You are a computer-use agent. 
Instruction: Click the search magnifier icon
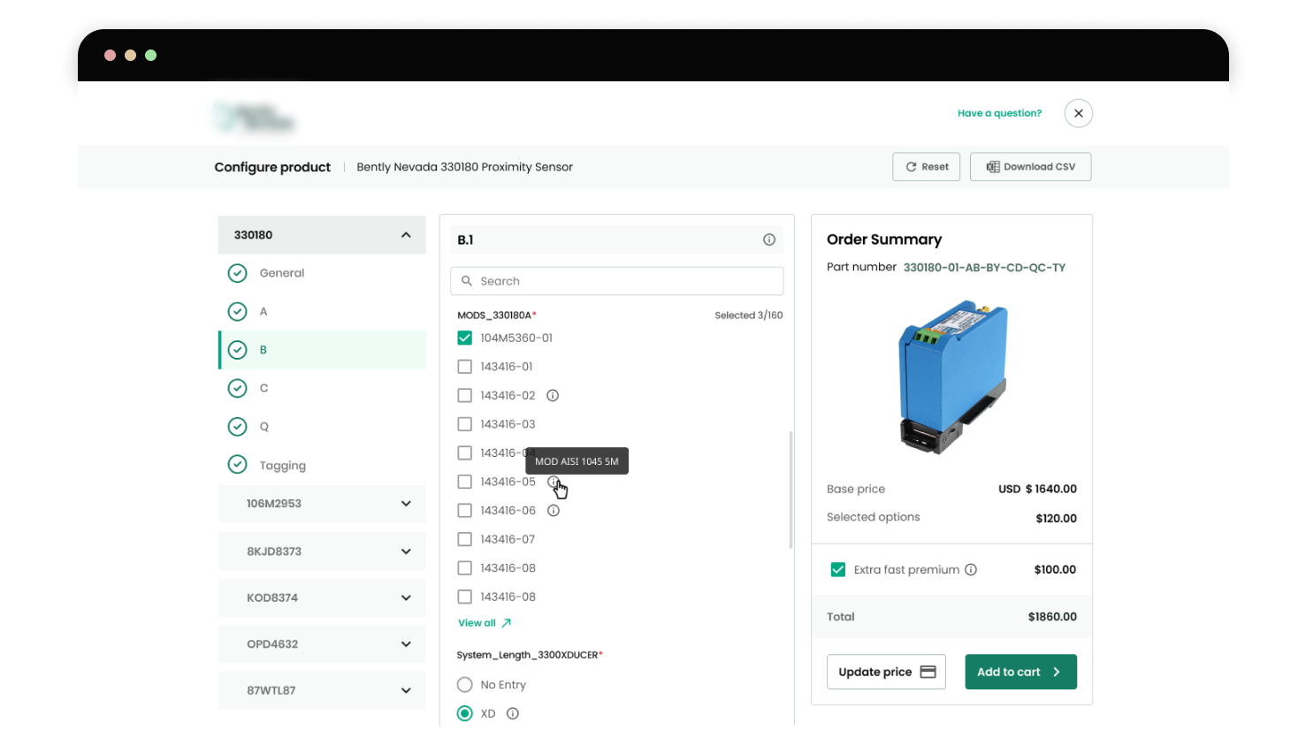point(467,281)
